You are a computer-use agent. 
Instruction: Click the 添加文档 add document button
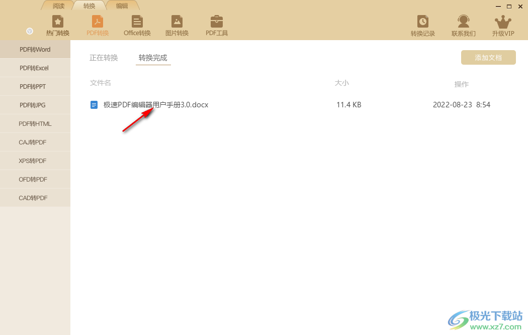click(488, 57)
